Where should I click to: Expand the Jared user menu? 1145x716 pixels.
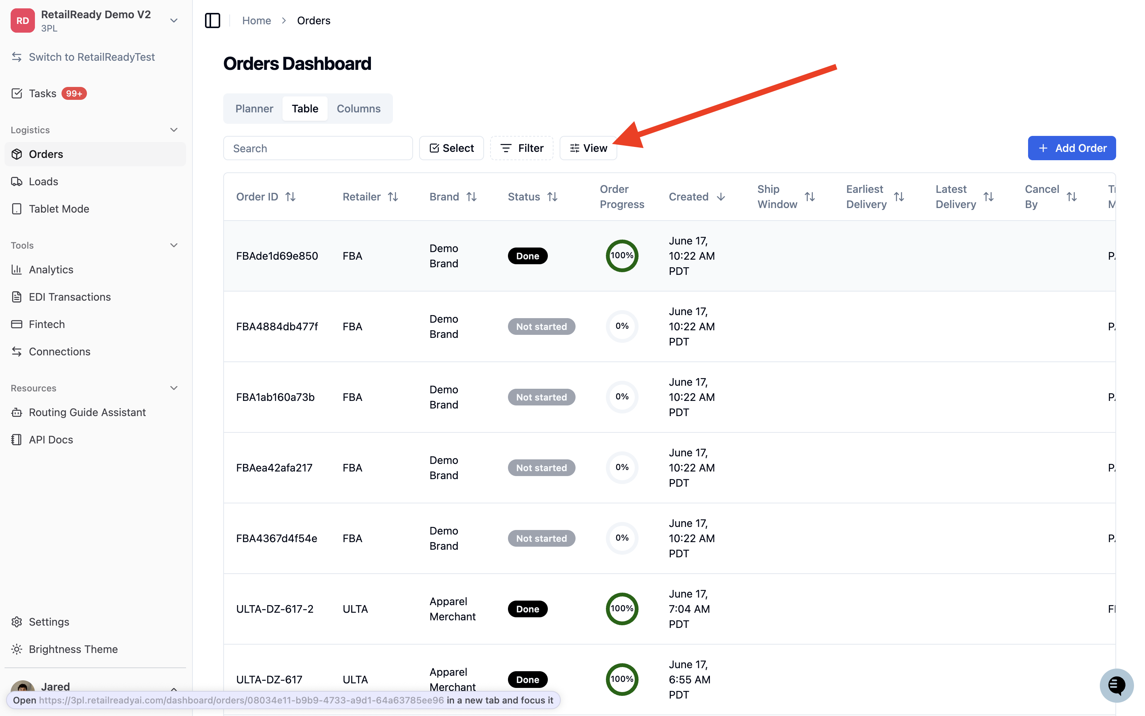[x=174, y=689]
